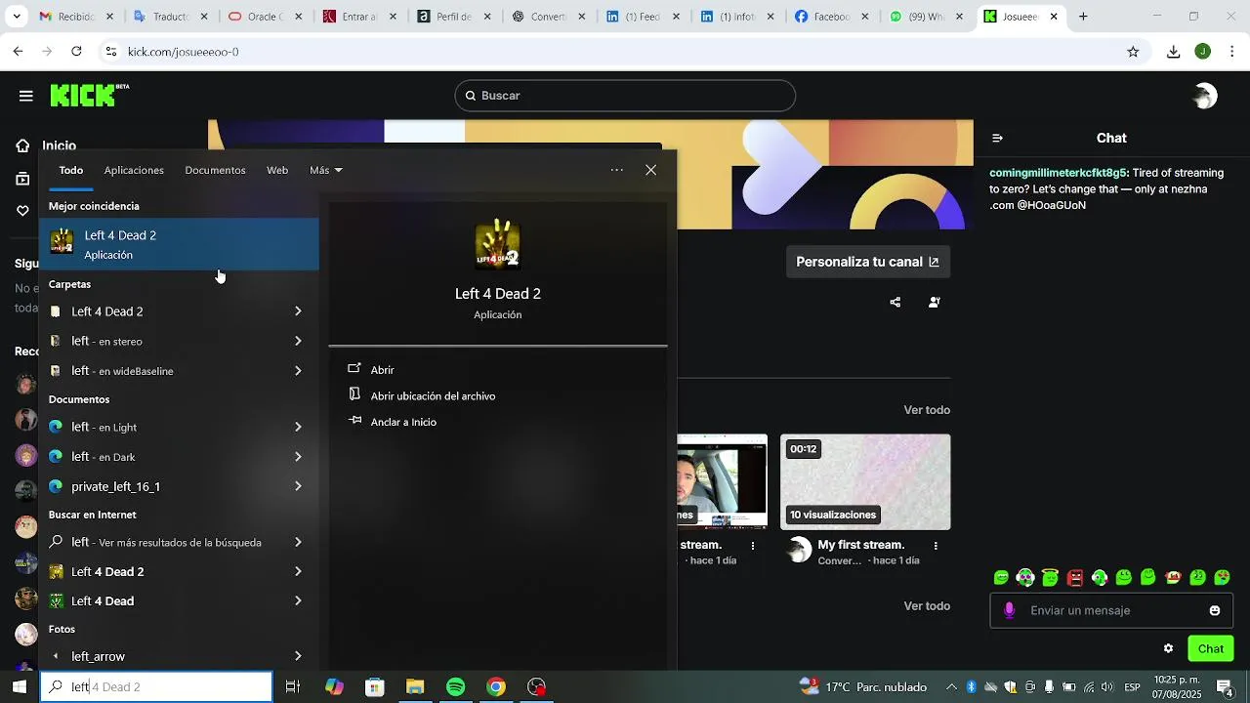Viewport: 1250px width, 703px height.
Task: Open Task View on the taskbar
Action: [292, 687]
